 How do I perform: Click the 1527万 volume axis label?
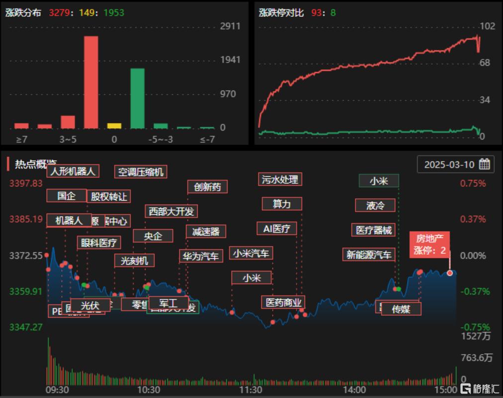(476, 336)
